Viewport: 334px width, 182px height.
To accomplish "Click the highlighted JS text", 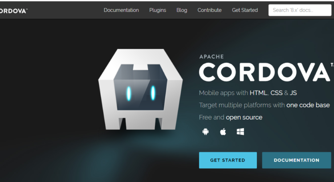I will pos(293,93).
